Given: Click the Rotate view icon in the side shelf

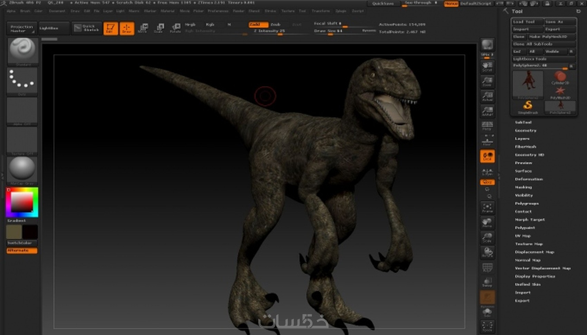Looking at the screenshot, I should (487, 252).
